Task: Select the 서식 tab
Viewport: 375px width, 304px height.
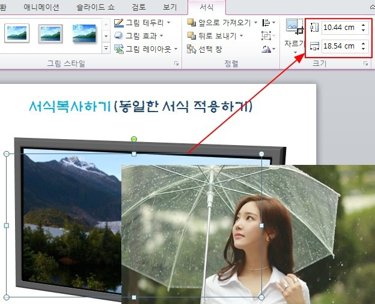Action: tap(206, 7)
